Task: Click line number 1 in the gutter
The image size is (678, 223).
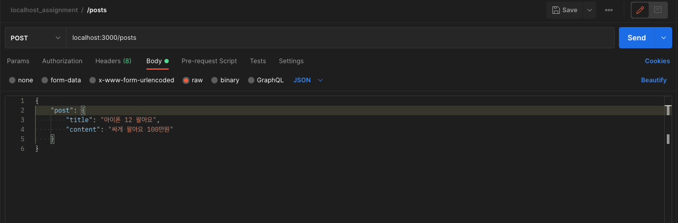Action: 22,101
